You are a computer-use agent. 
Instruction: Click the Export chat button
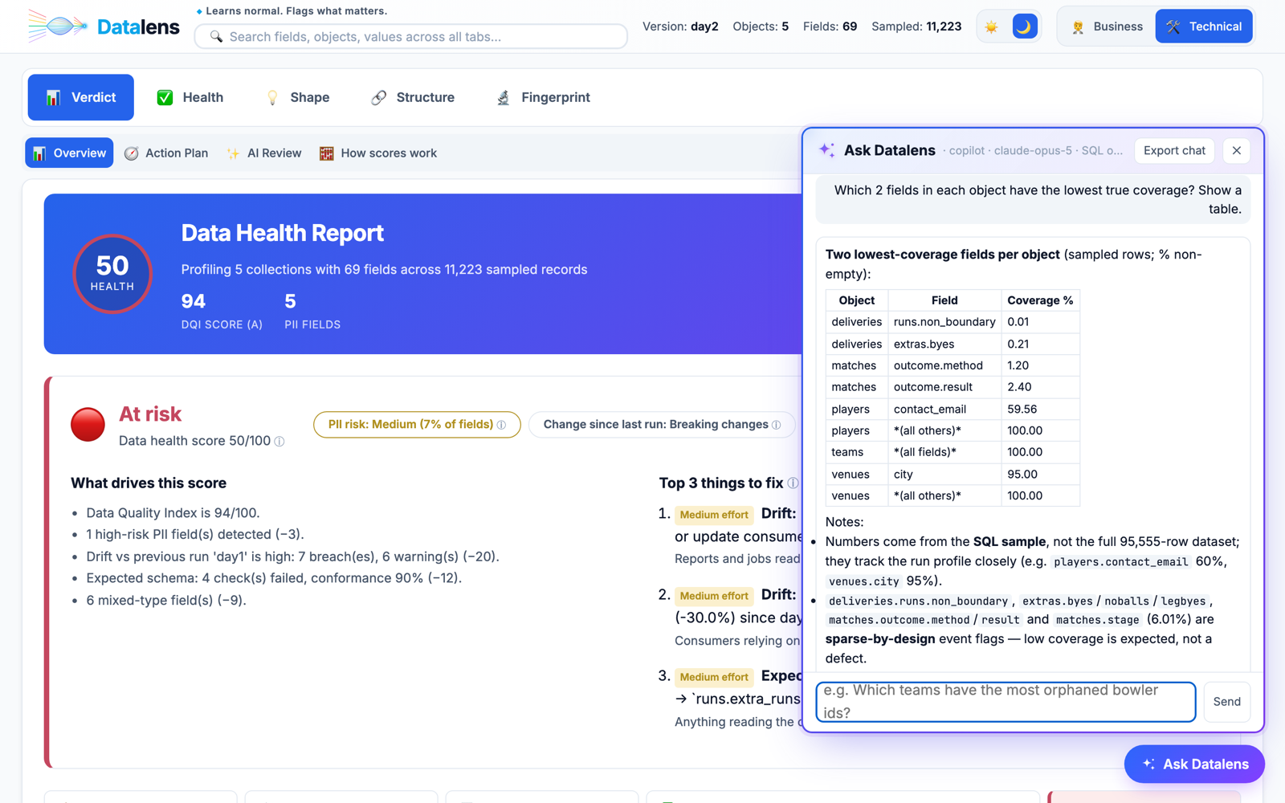1174,151
